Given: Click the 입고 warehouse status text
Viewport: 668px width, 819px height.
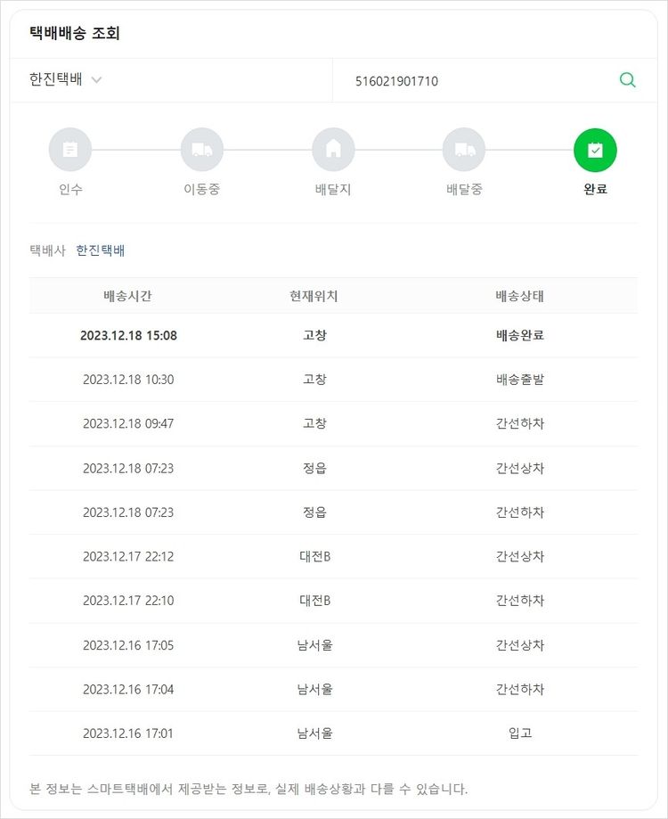Looking at the screenshot, I should pos(519,733).
